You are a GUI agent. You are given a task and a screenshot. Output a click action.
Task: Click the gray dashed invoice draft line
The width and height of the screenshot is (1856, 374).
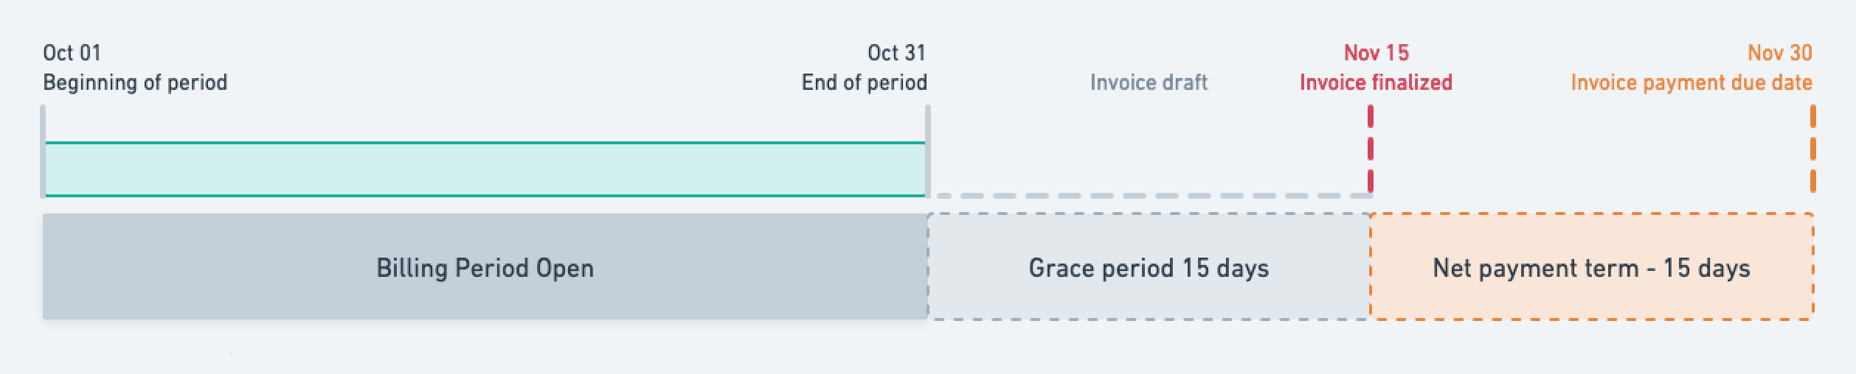tap(1151, 196)
